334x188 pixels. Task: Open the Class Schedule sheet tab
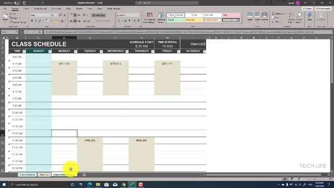pos(27,175)
